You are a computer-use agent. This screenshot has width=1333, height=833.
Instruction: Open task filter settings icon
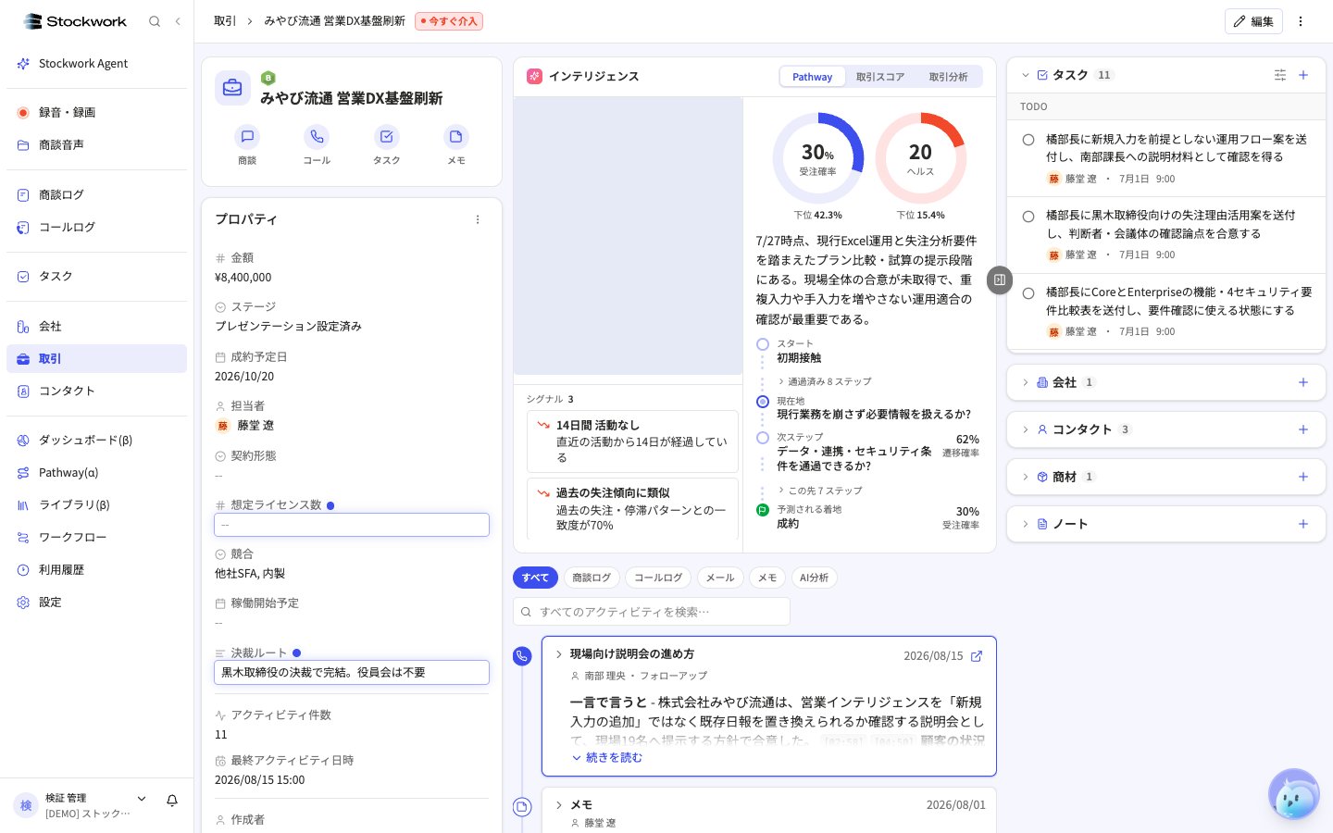tap(1280, 75)
